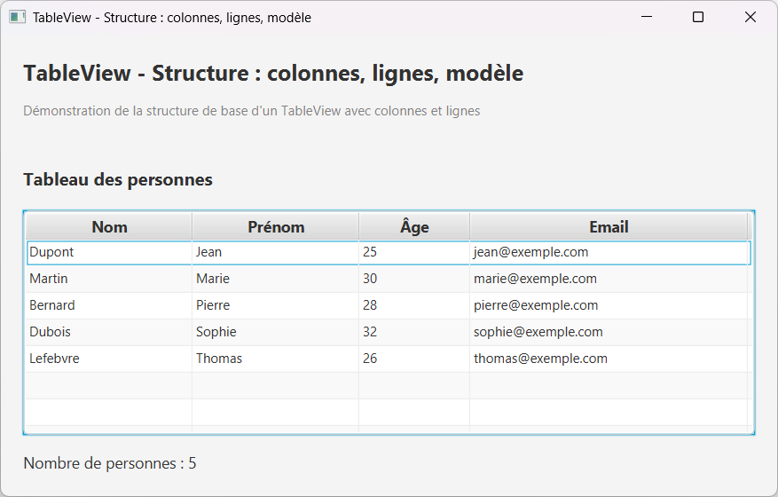Screen dimensions: 778x497
Task: Click thomas@exemple.com email cell
Action: [609, 359]
